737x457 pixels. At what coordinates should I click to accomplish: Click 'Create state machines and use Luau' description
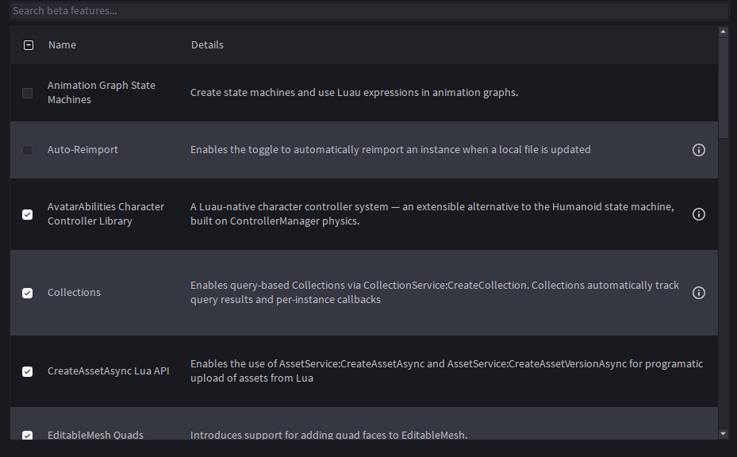click(355, 93)
